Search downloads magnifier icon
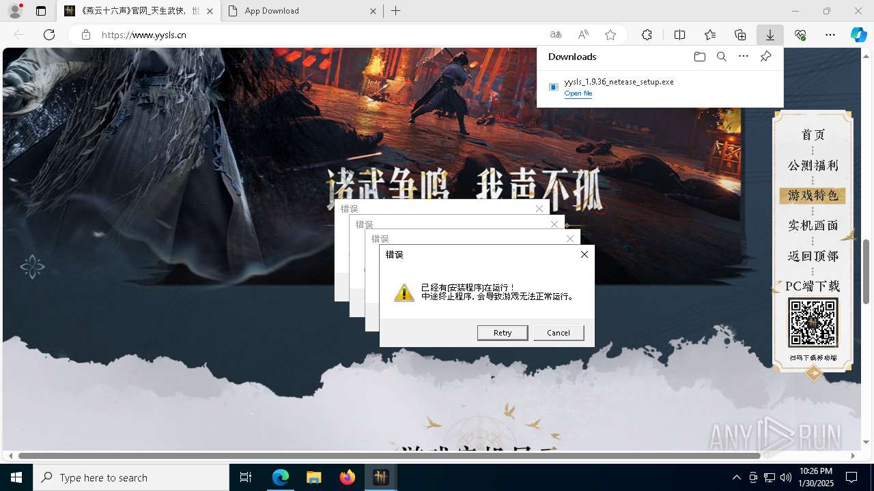The image size is (874, 491). pyautogui.click(x=722, y=57)
